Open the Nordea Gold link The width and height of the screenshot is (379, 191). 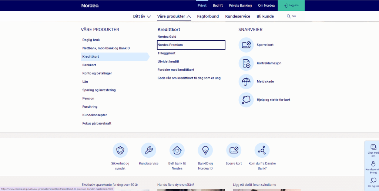167,37
